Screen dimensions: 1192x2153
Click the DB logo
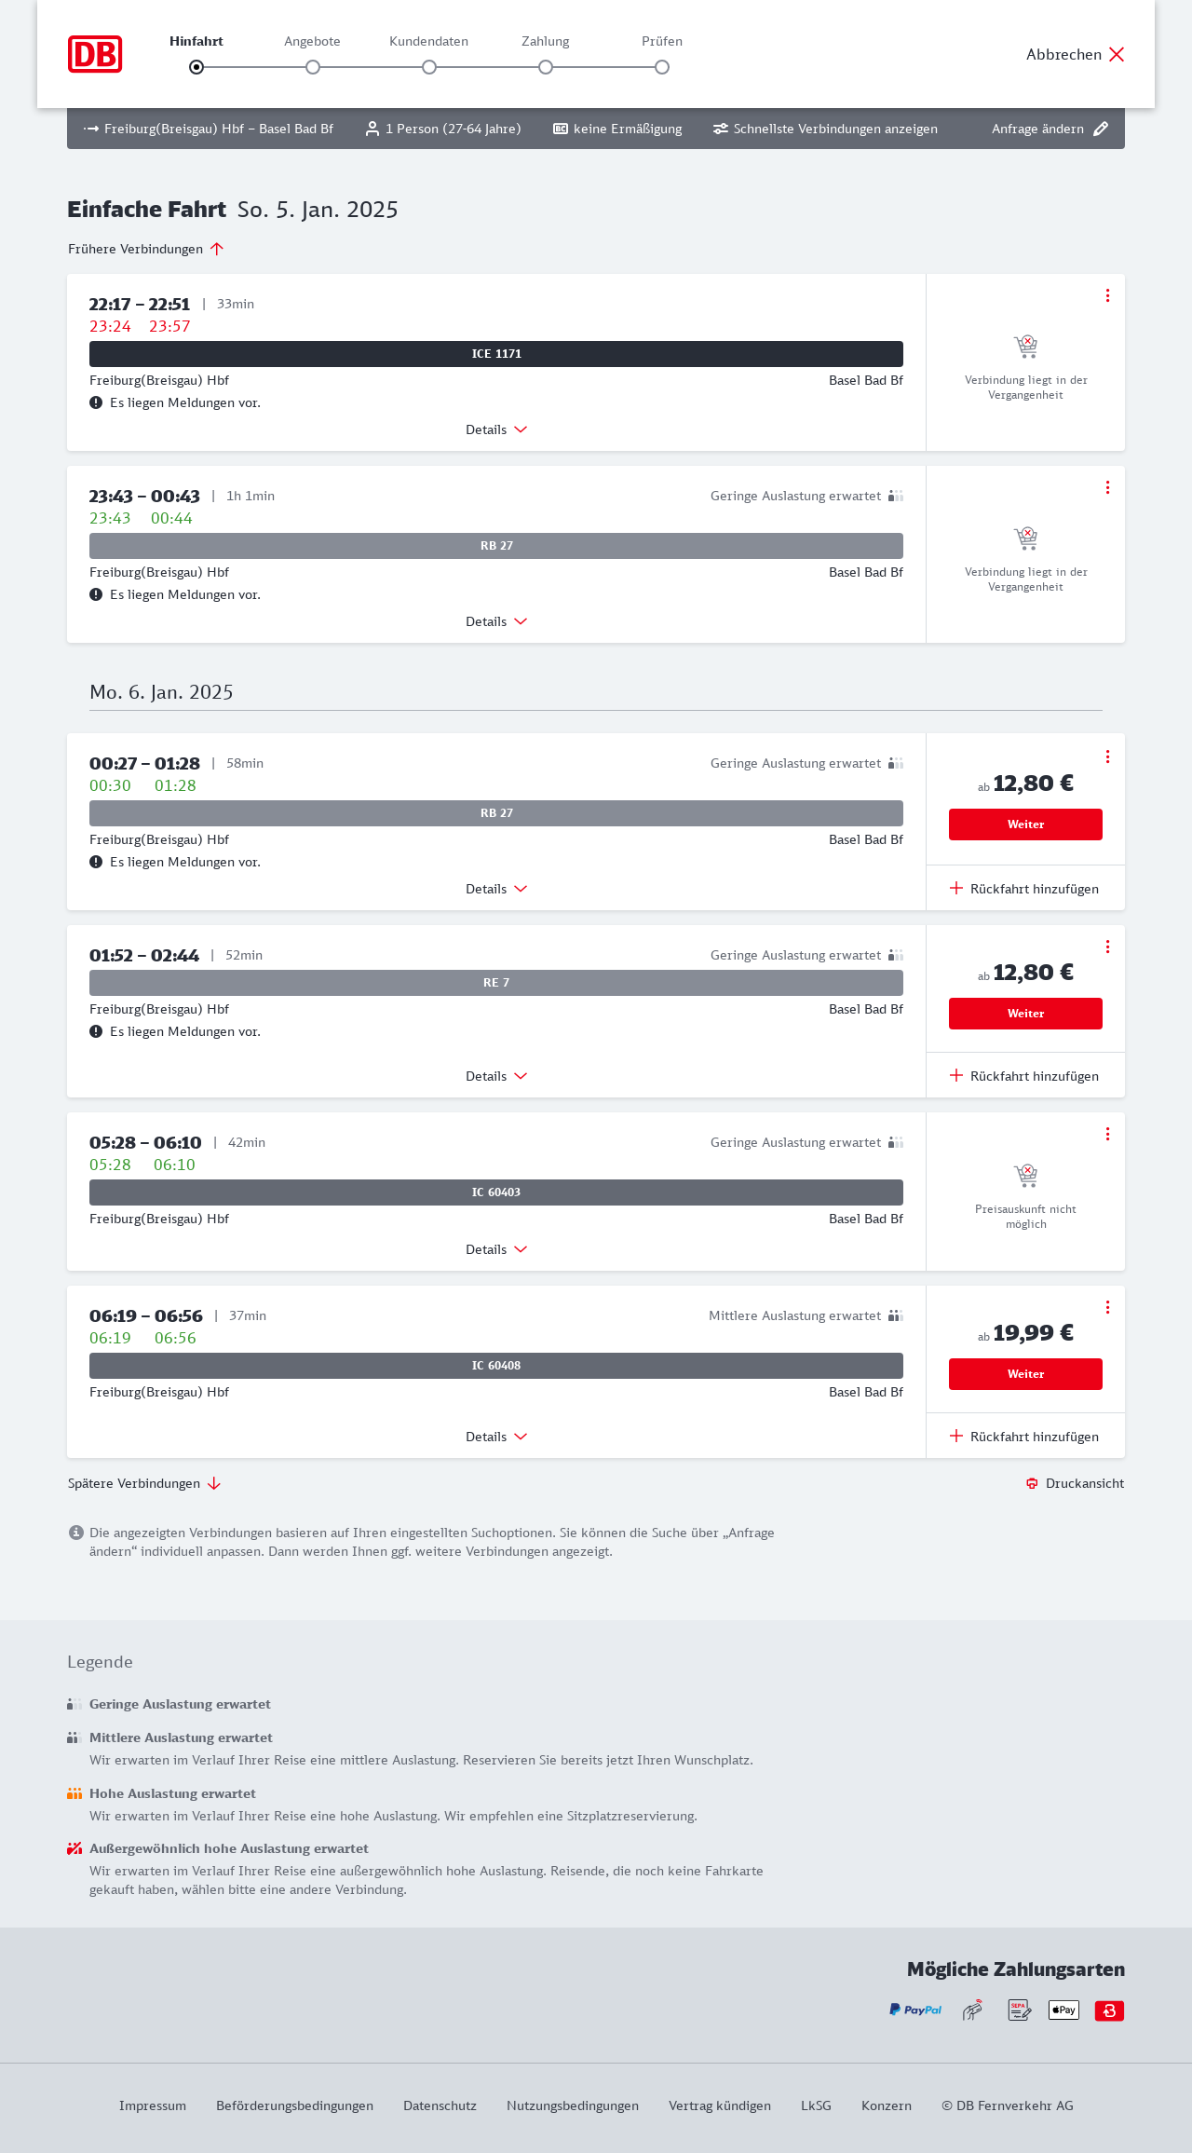(x=95, y=54)
